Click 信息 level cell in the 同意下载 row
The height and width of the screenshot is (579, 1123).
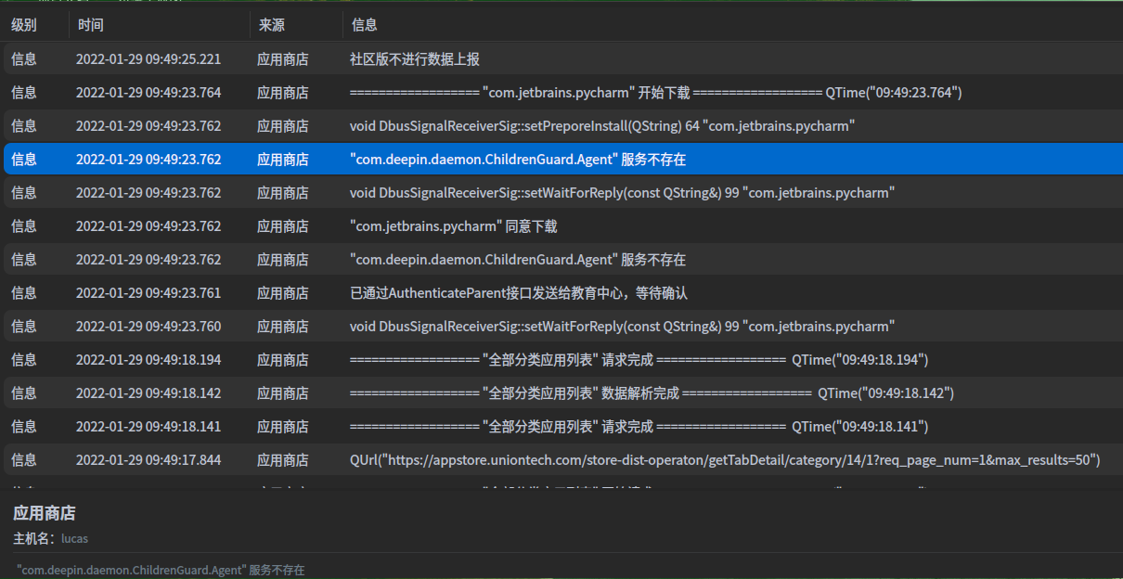pyautogui.click(x=24, y=226)
